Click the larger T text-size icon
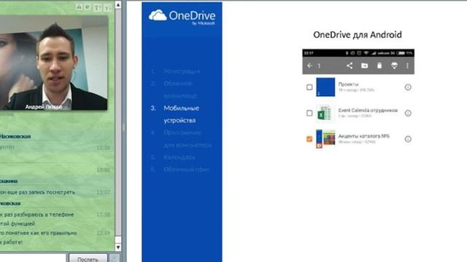Image resolution: width=467 pixels, height=262 pixels. pos(97,8)
